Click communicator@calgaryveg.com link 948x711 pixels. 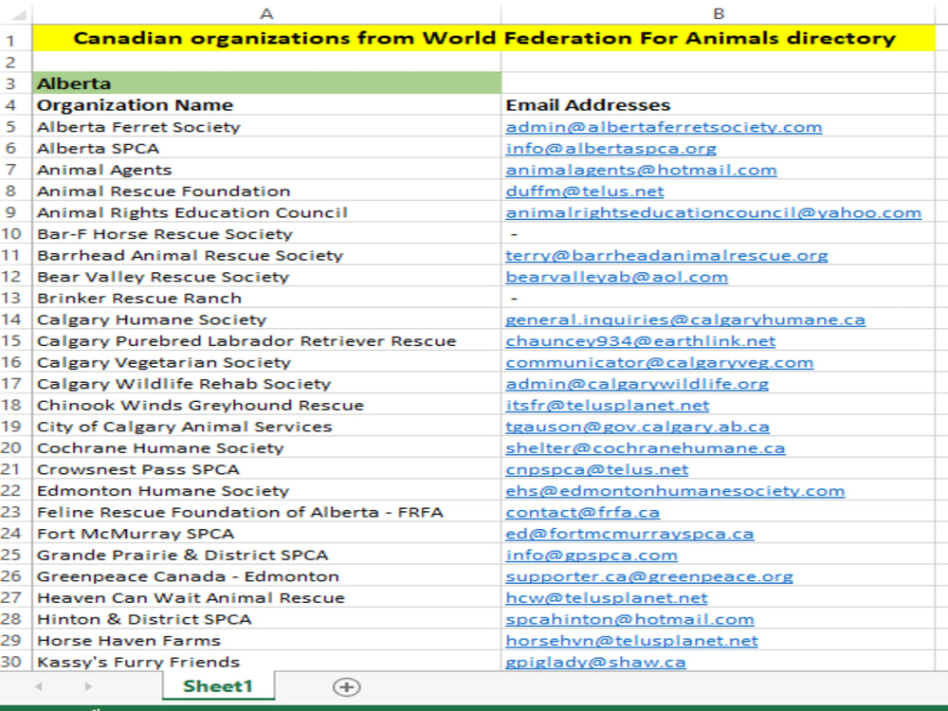[659, 362]
